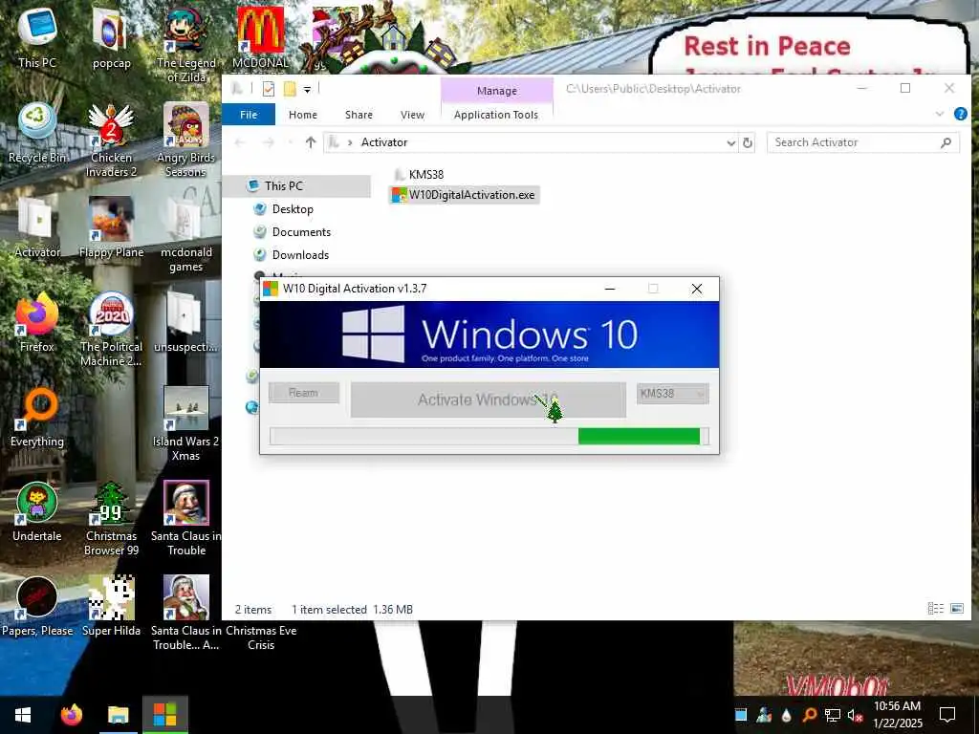The width and height of the screenshot is (979, 734).
Task: Launch Santa Claus in Trouble shortcut
Action: point(186,519)
